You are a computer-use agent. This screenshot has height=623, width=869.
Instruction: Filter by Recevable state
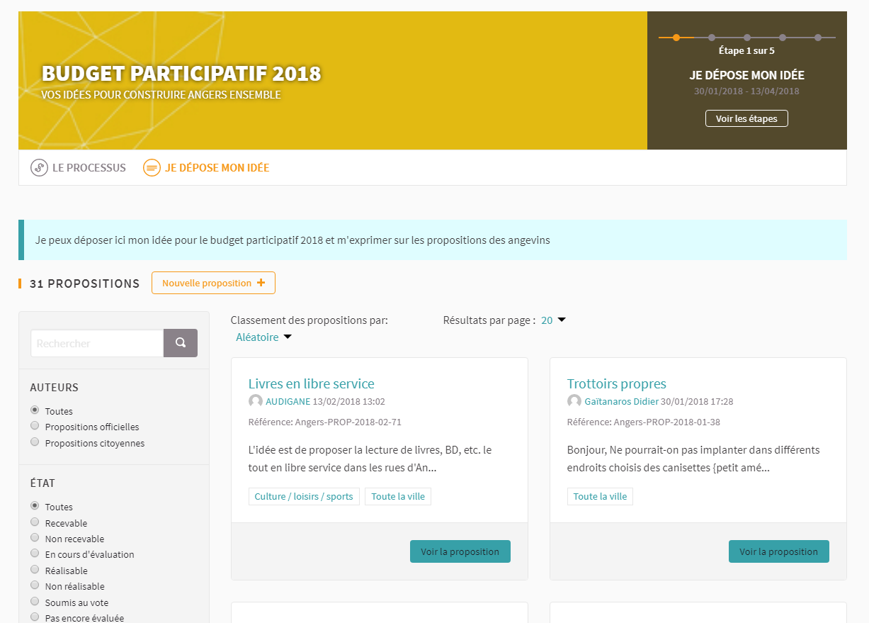click(x=35, y=522)
